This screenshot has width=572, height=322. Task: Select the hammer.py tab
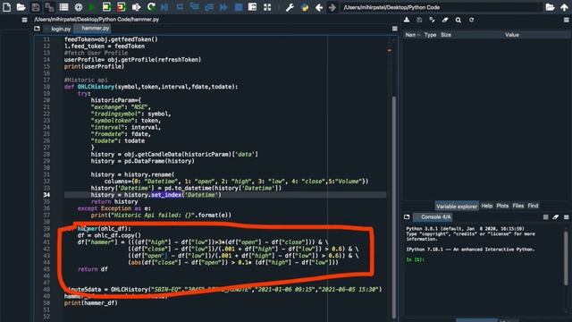coord(93,28)
